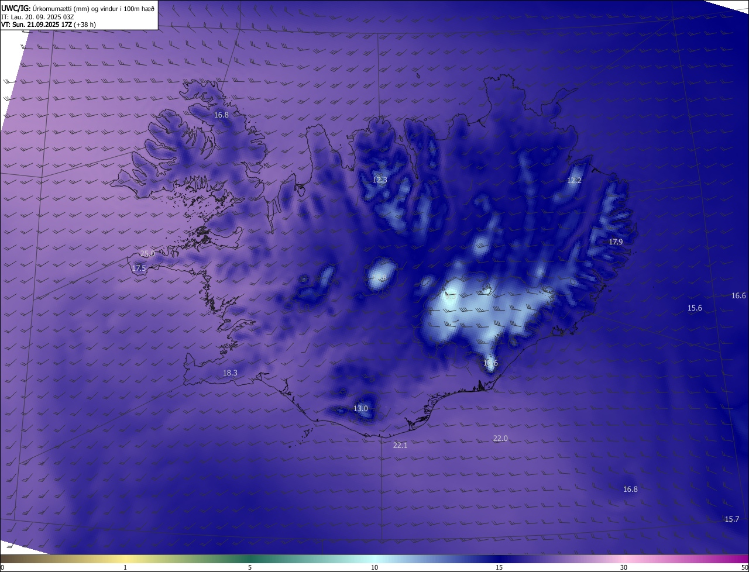Click the 50 tick on the colorbar
The height and width of the screenshot is (572, 749).
point(744,567)
